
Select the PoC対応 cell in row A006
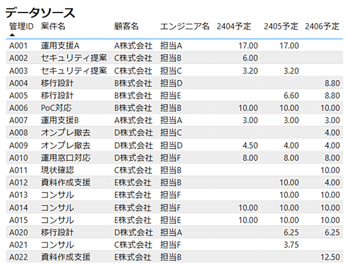[56, 108]
